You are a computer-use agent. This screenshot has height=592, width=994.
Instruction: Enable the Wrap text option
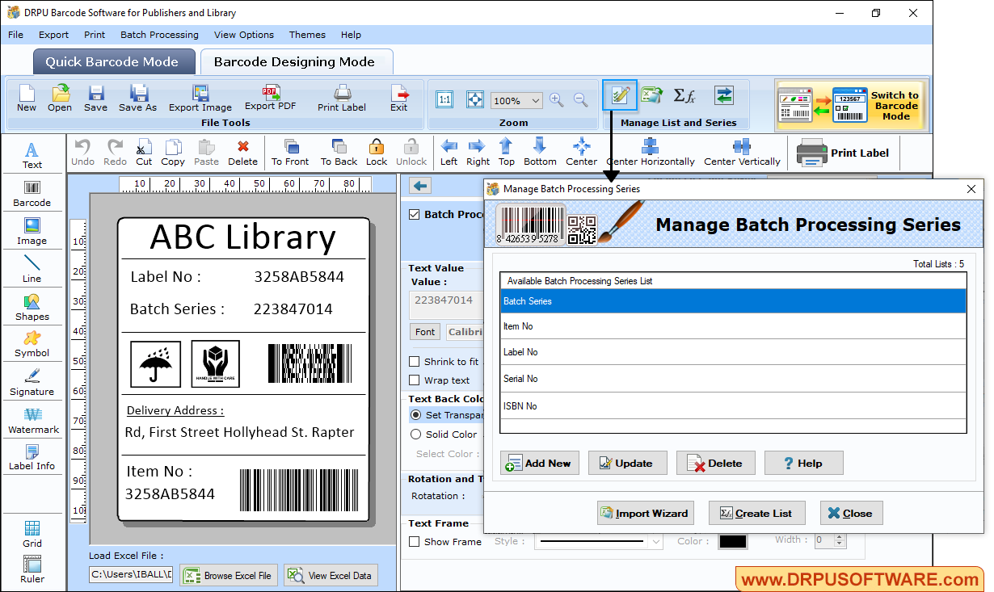[x=415, y=380]
